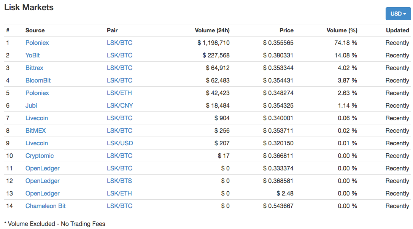Image resolution: width=413 pixels, height=229 pixels.
Task: Select the 2.63 % volume share
Action: pyautogui.click(x=348, y=93)
